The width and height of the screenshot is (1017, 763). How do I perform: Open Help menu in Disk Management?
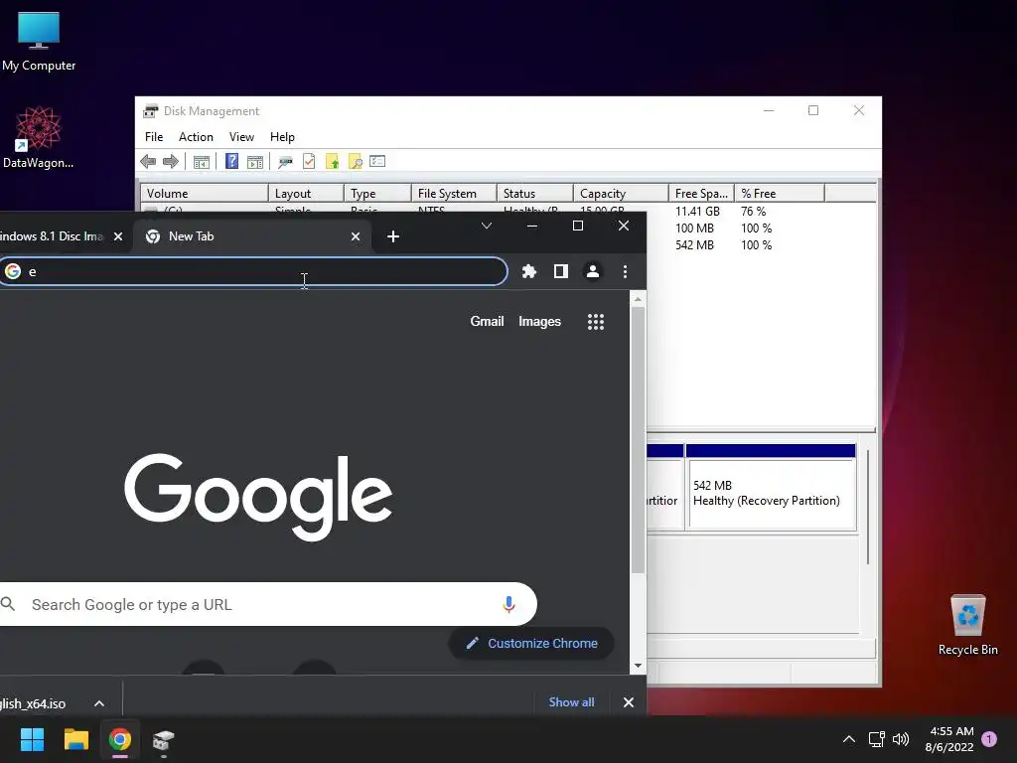282,137
